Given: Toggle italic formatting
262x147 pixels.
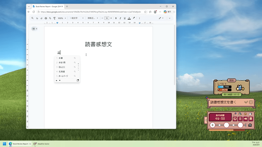Looking at the screenshot, I should tap(120, 18).
